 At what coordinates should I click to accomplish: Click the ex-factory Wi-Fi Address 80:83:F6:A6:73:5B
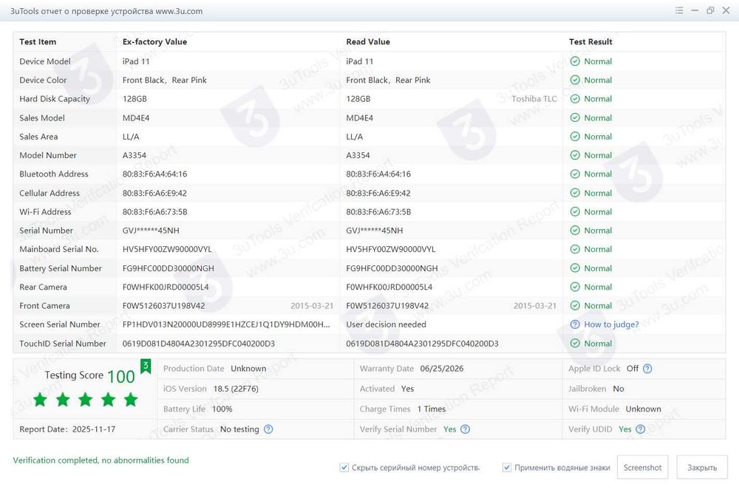coord(155,211)
